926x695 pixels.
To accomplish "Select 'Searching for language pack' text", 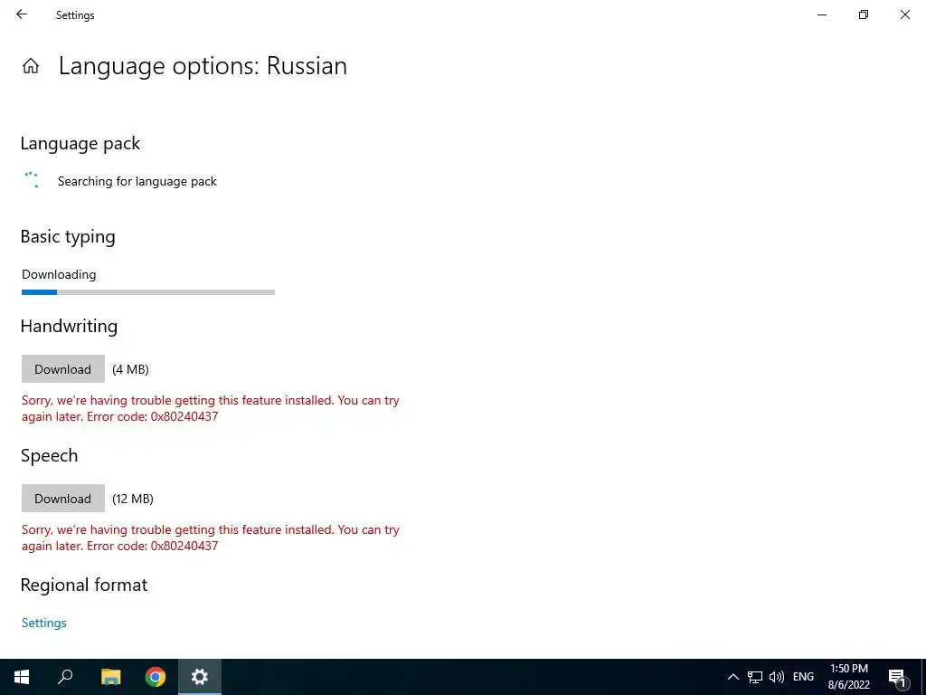I will click(x=137, y=181).
